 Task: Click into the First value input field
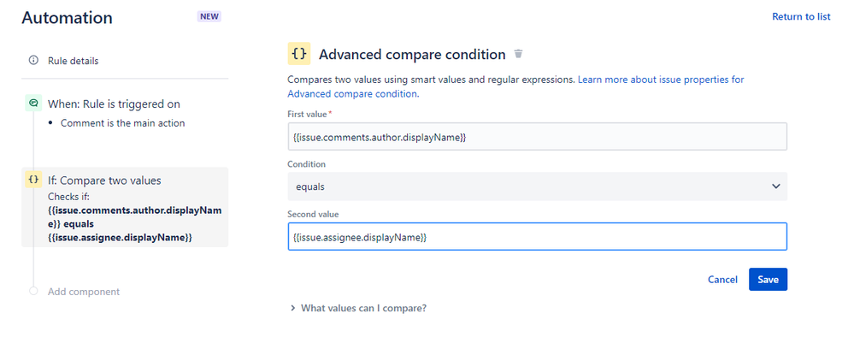537,137
